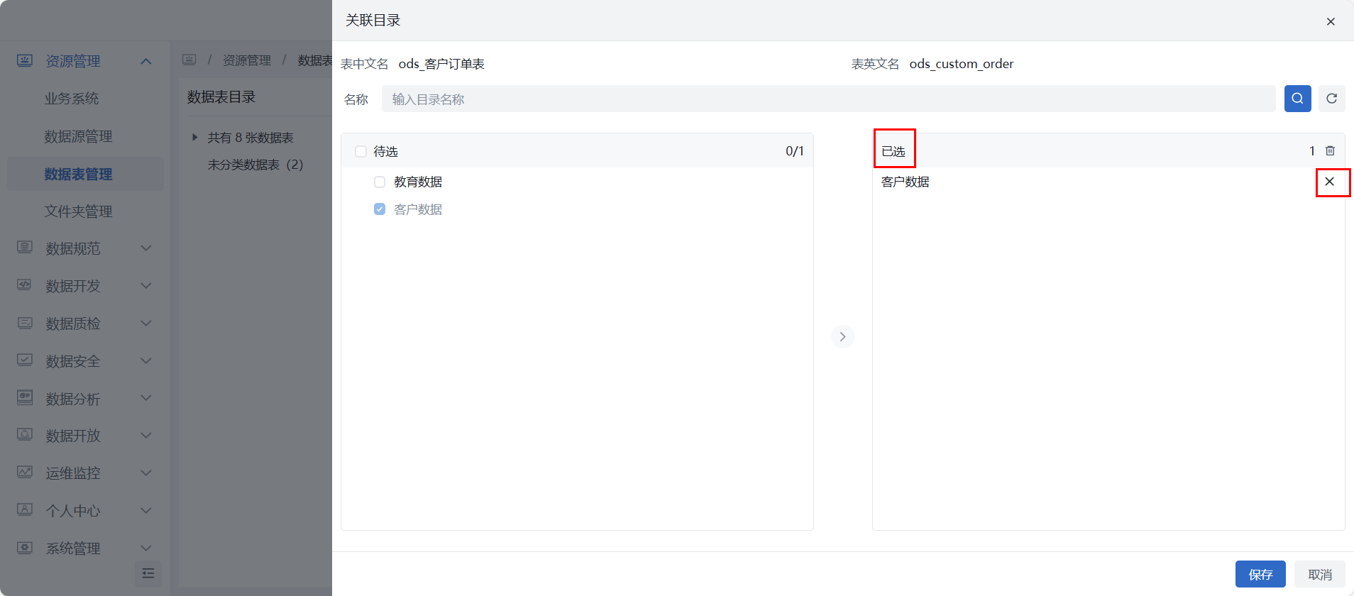The width and height of the screenshot is (1354, 596).
Task: Open 数据表管理 menu item
Action: (78, 174)
